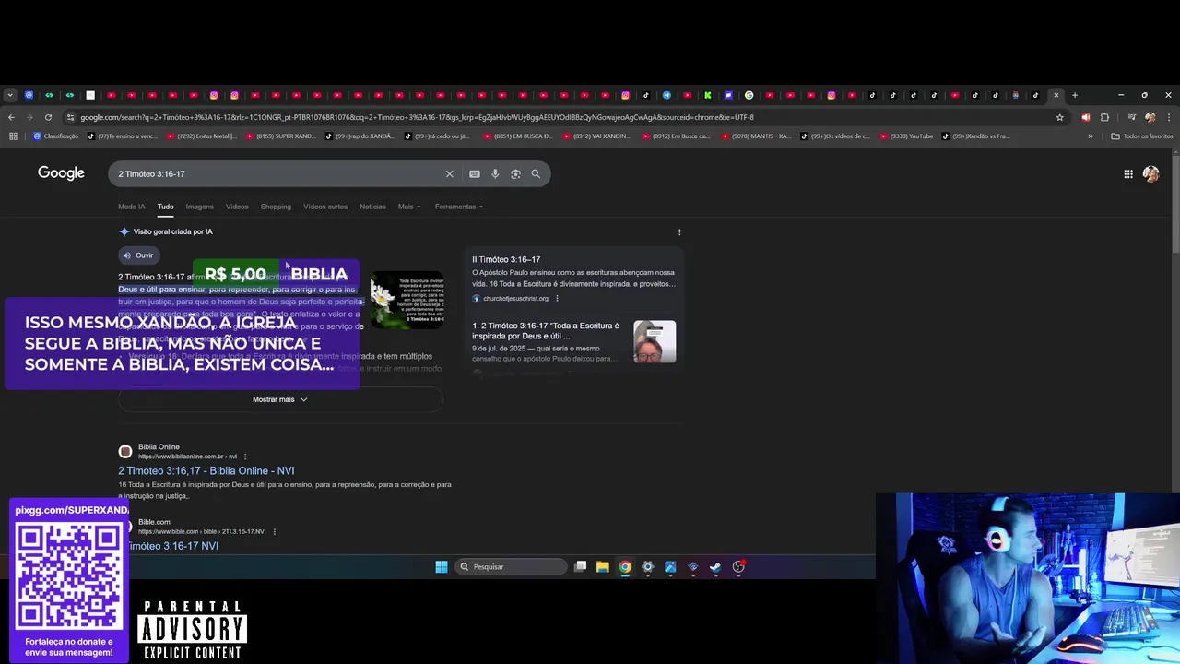
Task: Click the magnifier search submit icon
Action: click(x=536, y=173)
